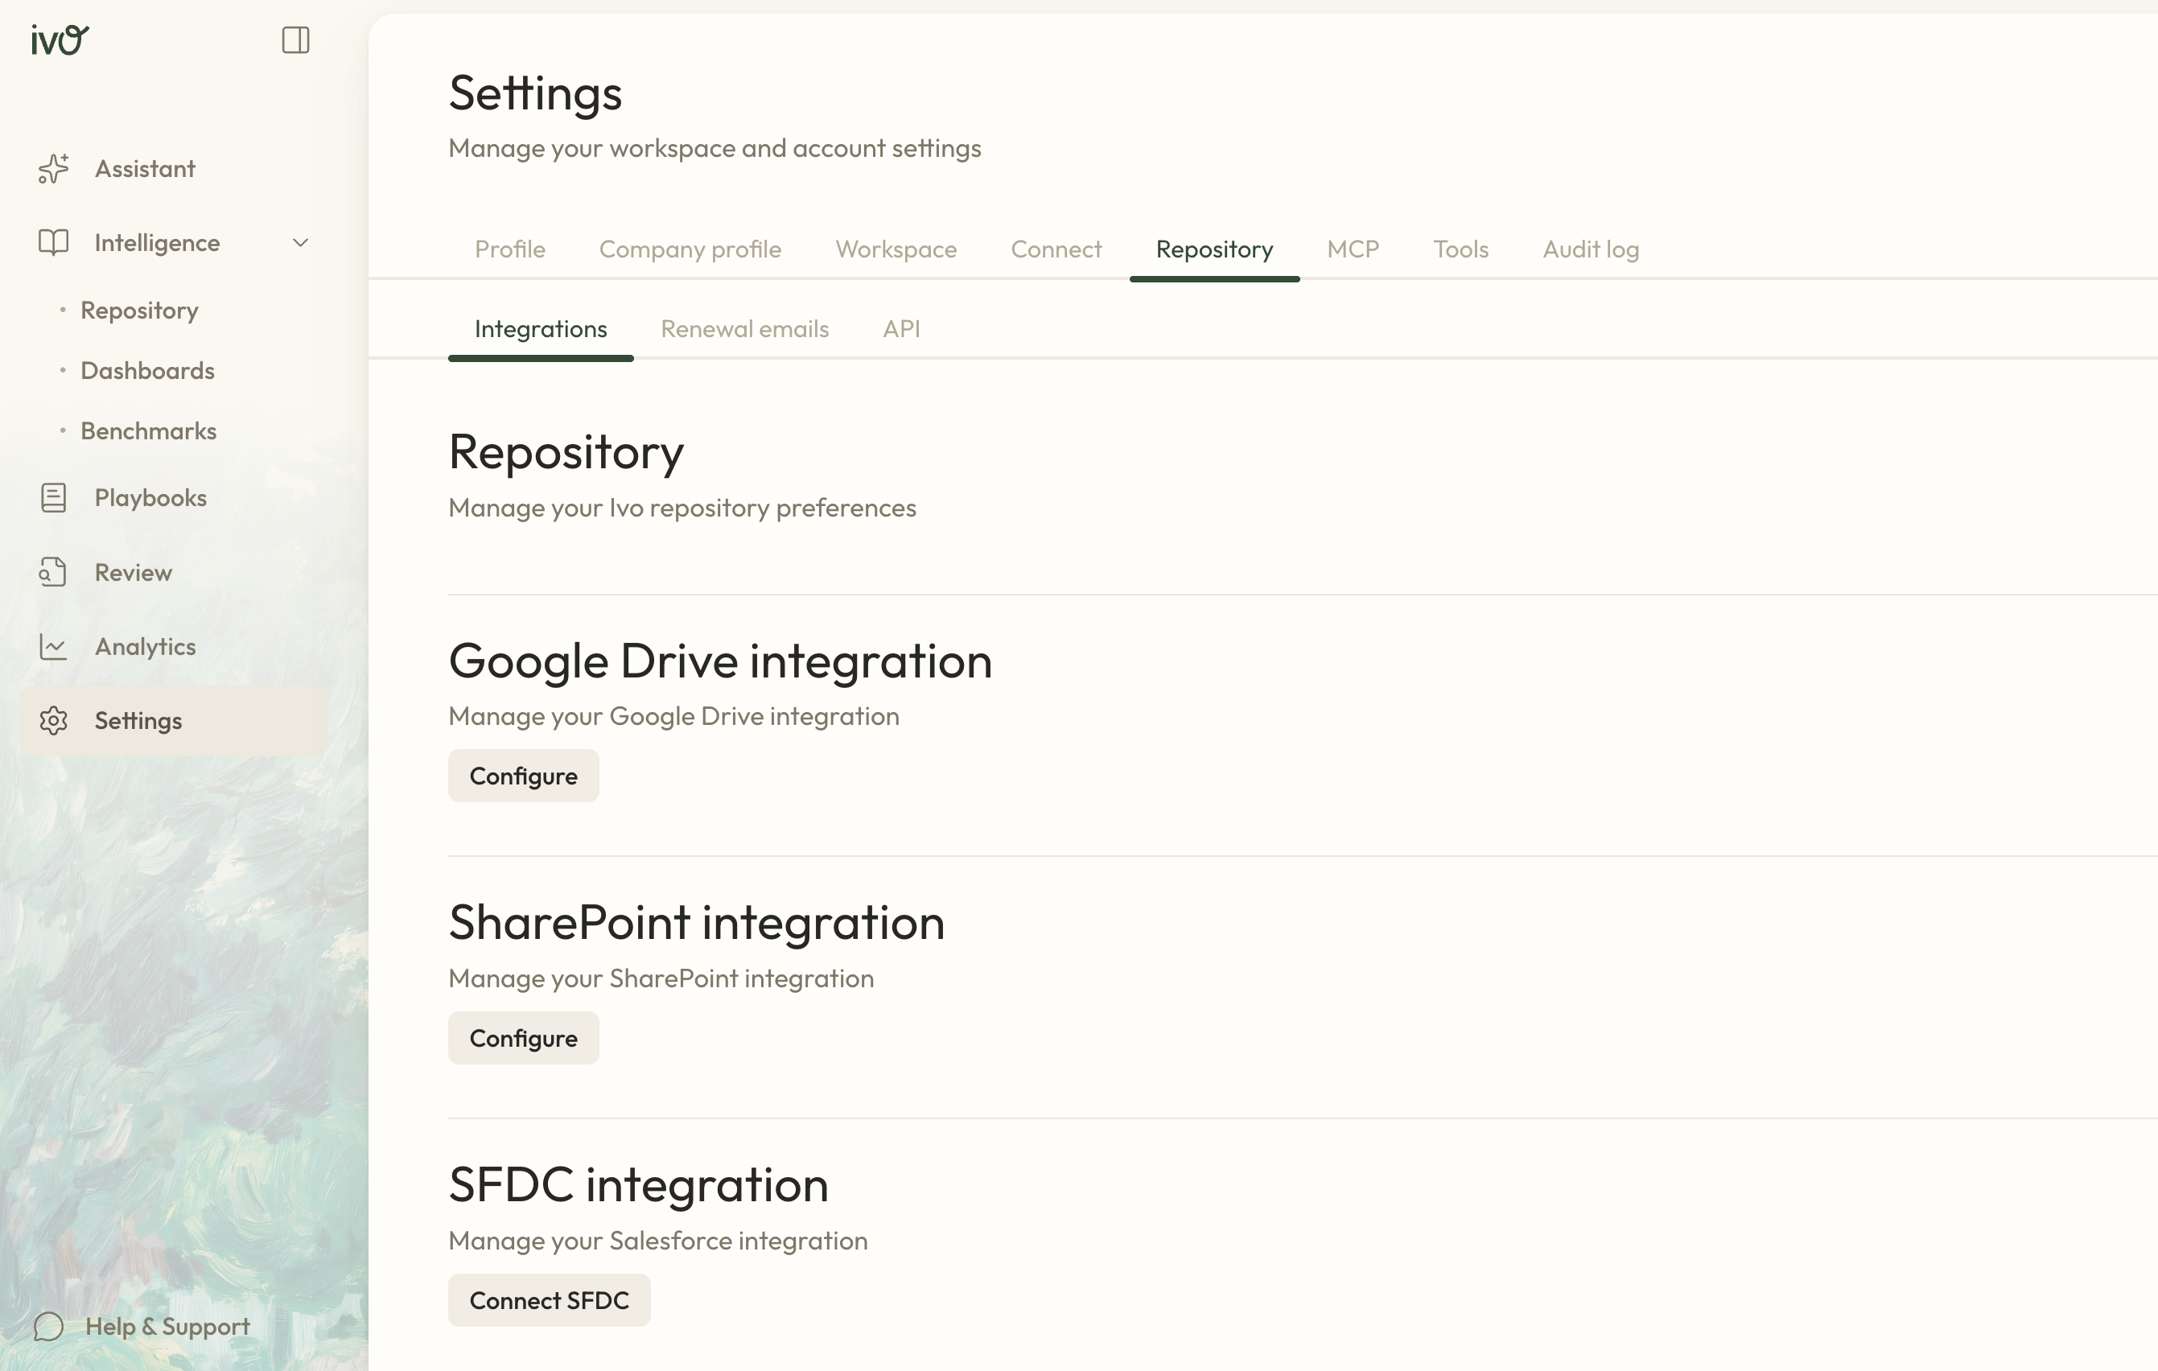Open Benchmarks in sidebar

pyautogui.click(x=148, y=431)
